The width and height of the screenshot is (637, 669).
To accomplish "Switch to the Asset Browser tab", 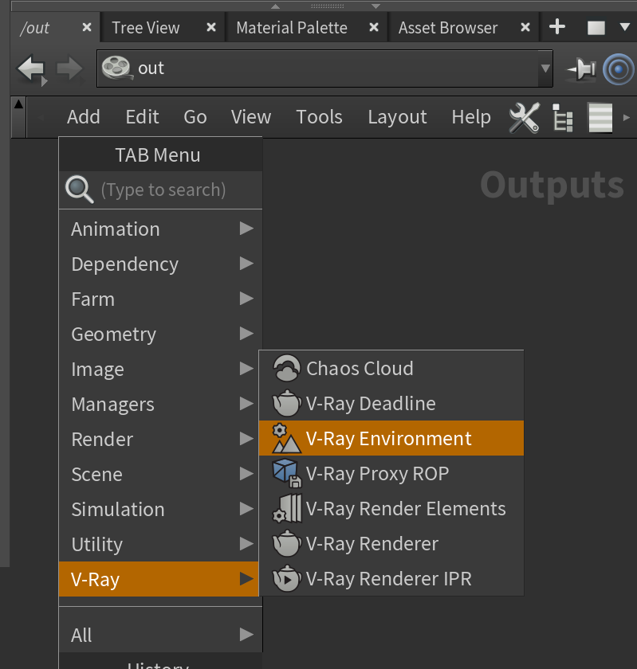I will (448, 28).
